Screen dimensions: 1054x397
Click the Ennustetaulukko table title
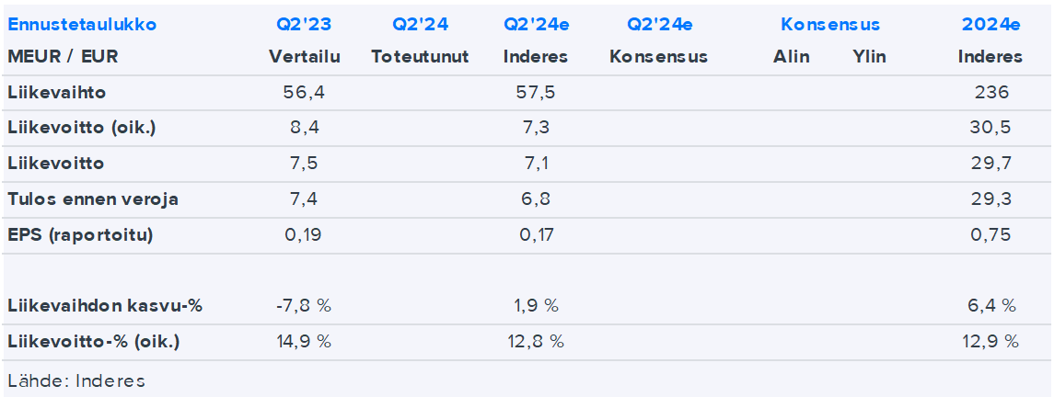tap(82, 25)
